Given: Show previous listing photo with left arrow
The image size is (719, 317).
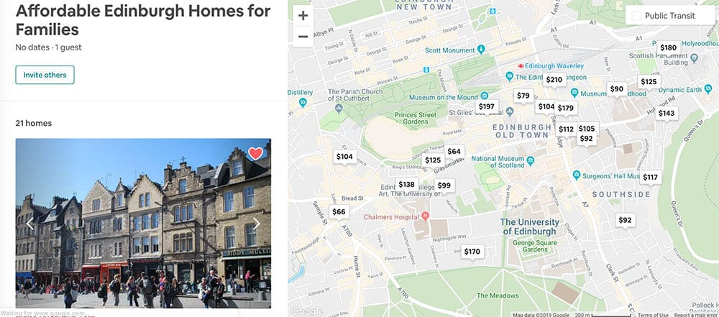Looking at the screenshot, I should 30,224.
